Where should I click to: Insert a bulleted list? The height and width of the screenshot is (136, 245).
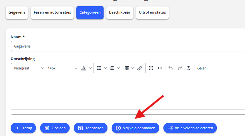point(99,68)
